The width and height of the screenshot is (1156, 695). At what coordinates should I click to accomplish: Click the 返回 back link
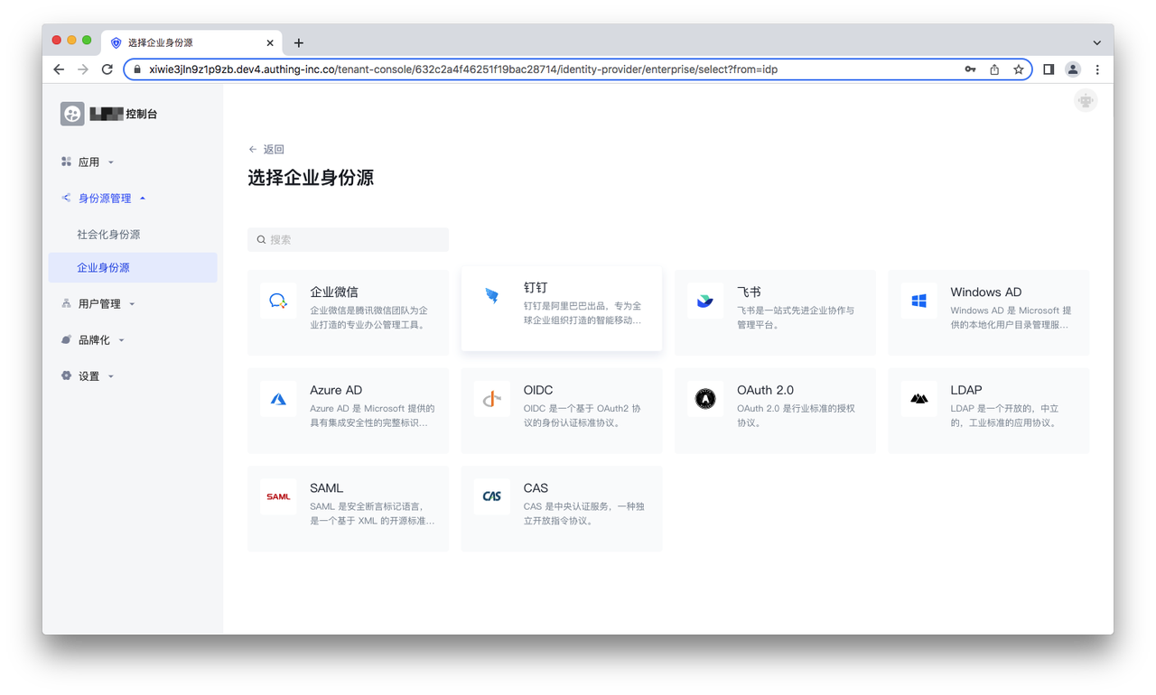point(266,150)
